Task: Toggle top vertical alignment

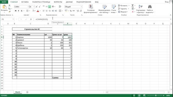Action: coord(44,6)
